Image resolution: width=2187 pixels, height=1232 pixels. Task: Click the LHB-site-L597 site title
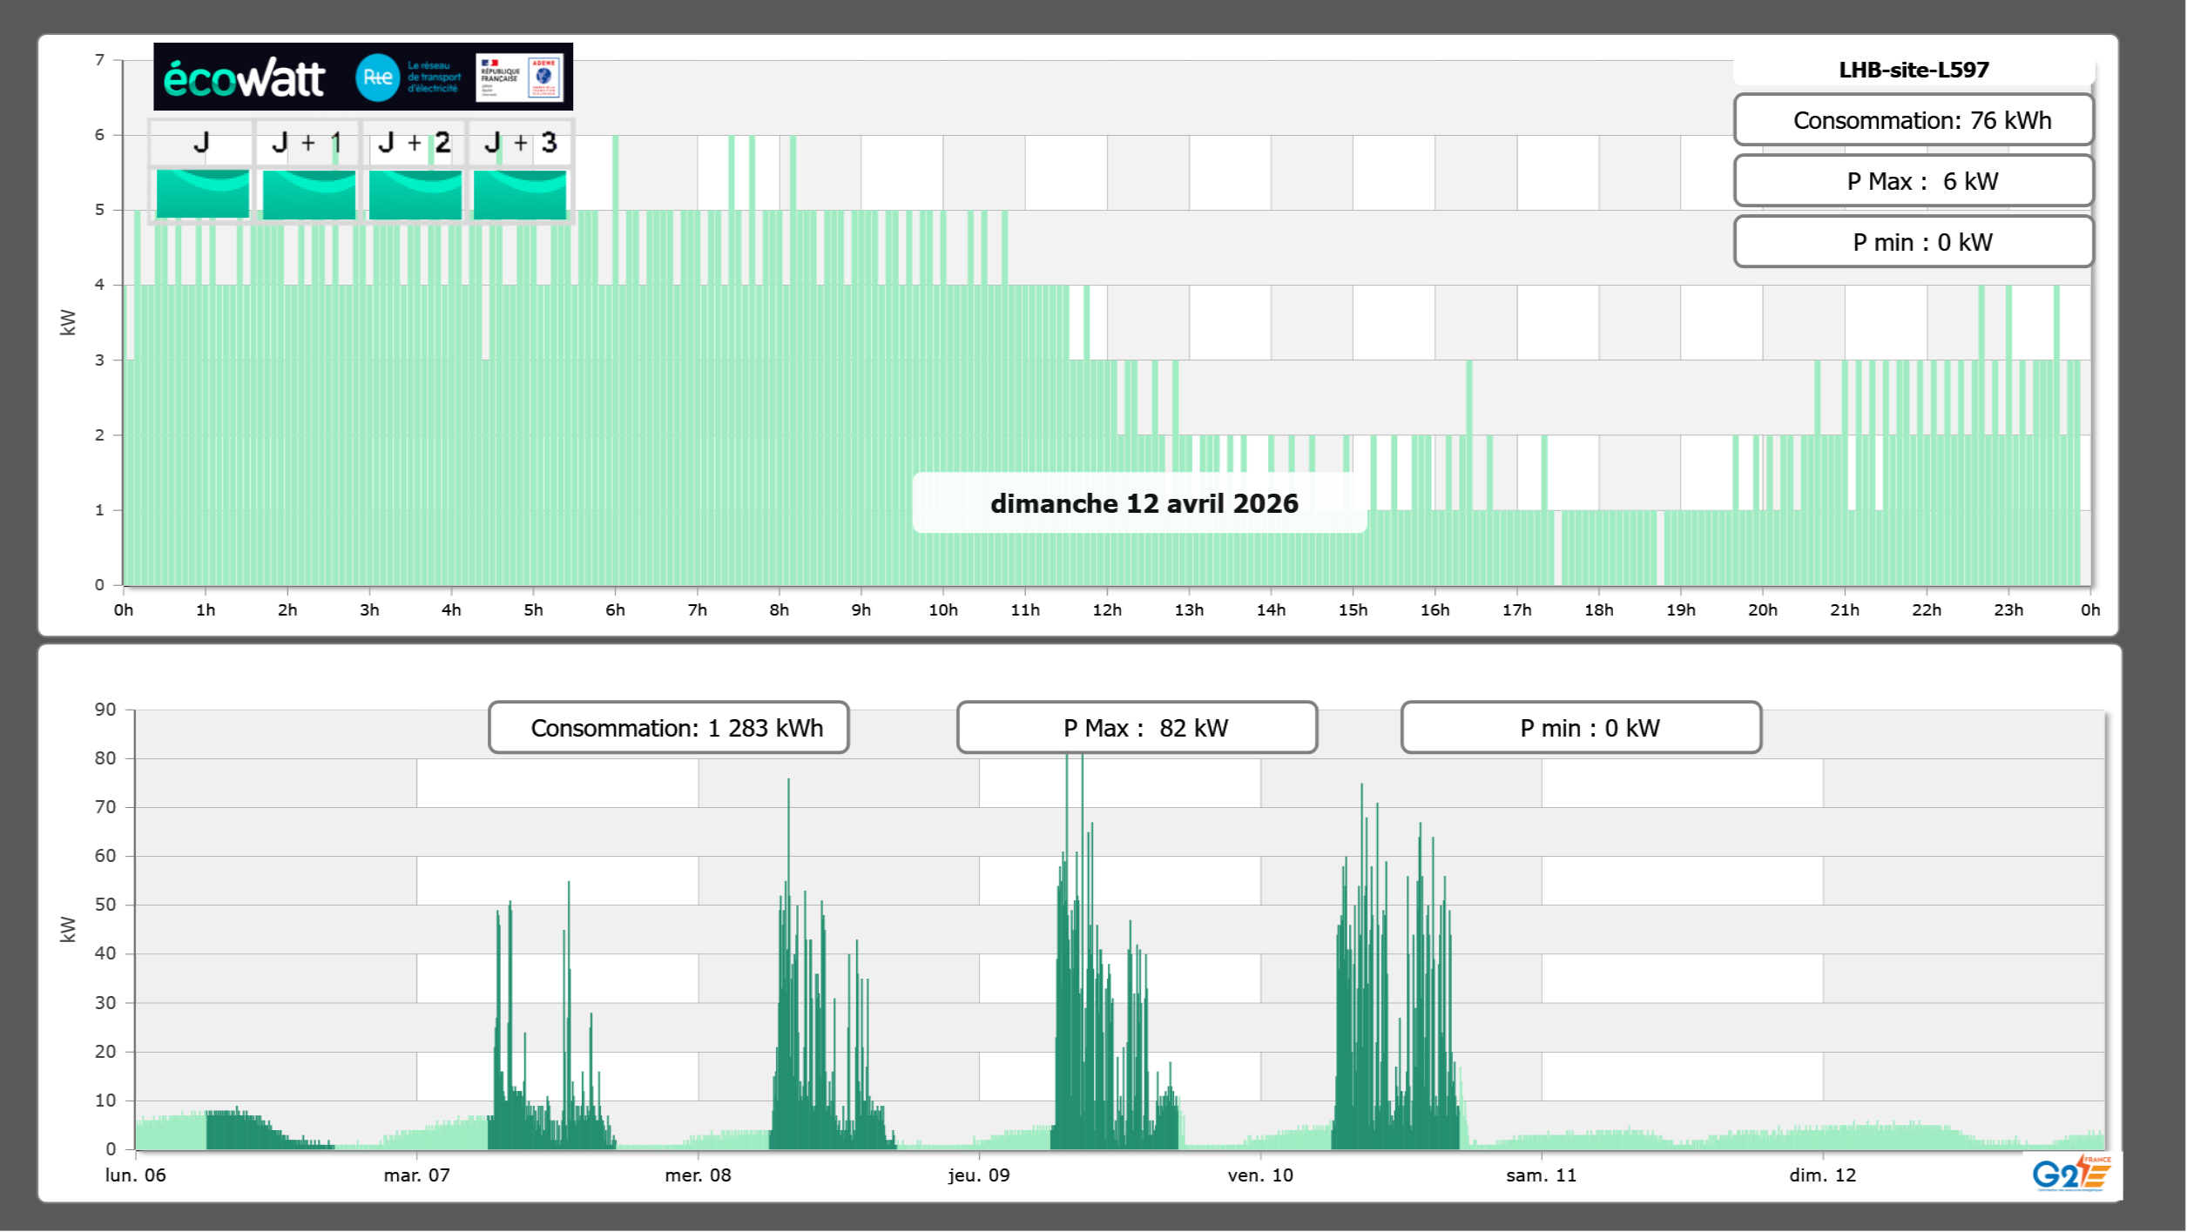click(x=1913, y=70)
